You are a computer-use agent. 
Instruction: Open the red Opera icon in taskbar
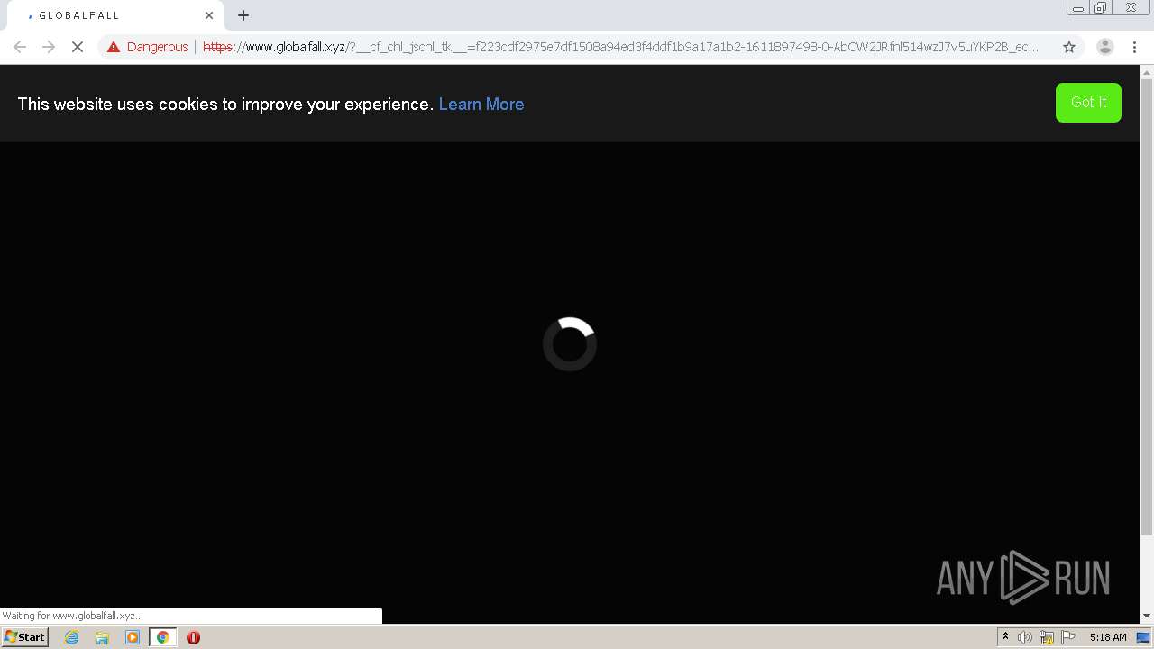point(193,637)
